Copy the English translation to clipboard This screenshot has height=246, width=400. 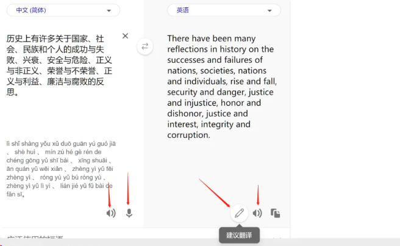click(275, 213)
